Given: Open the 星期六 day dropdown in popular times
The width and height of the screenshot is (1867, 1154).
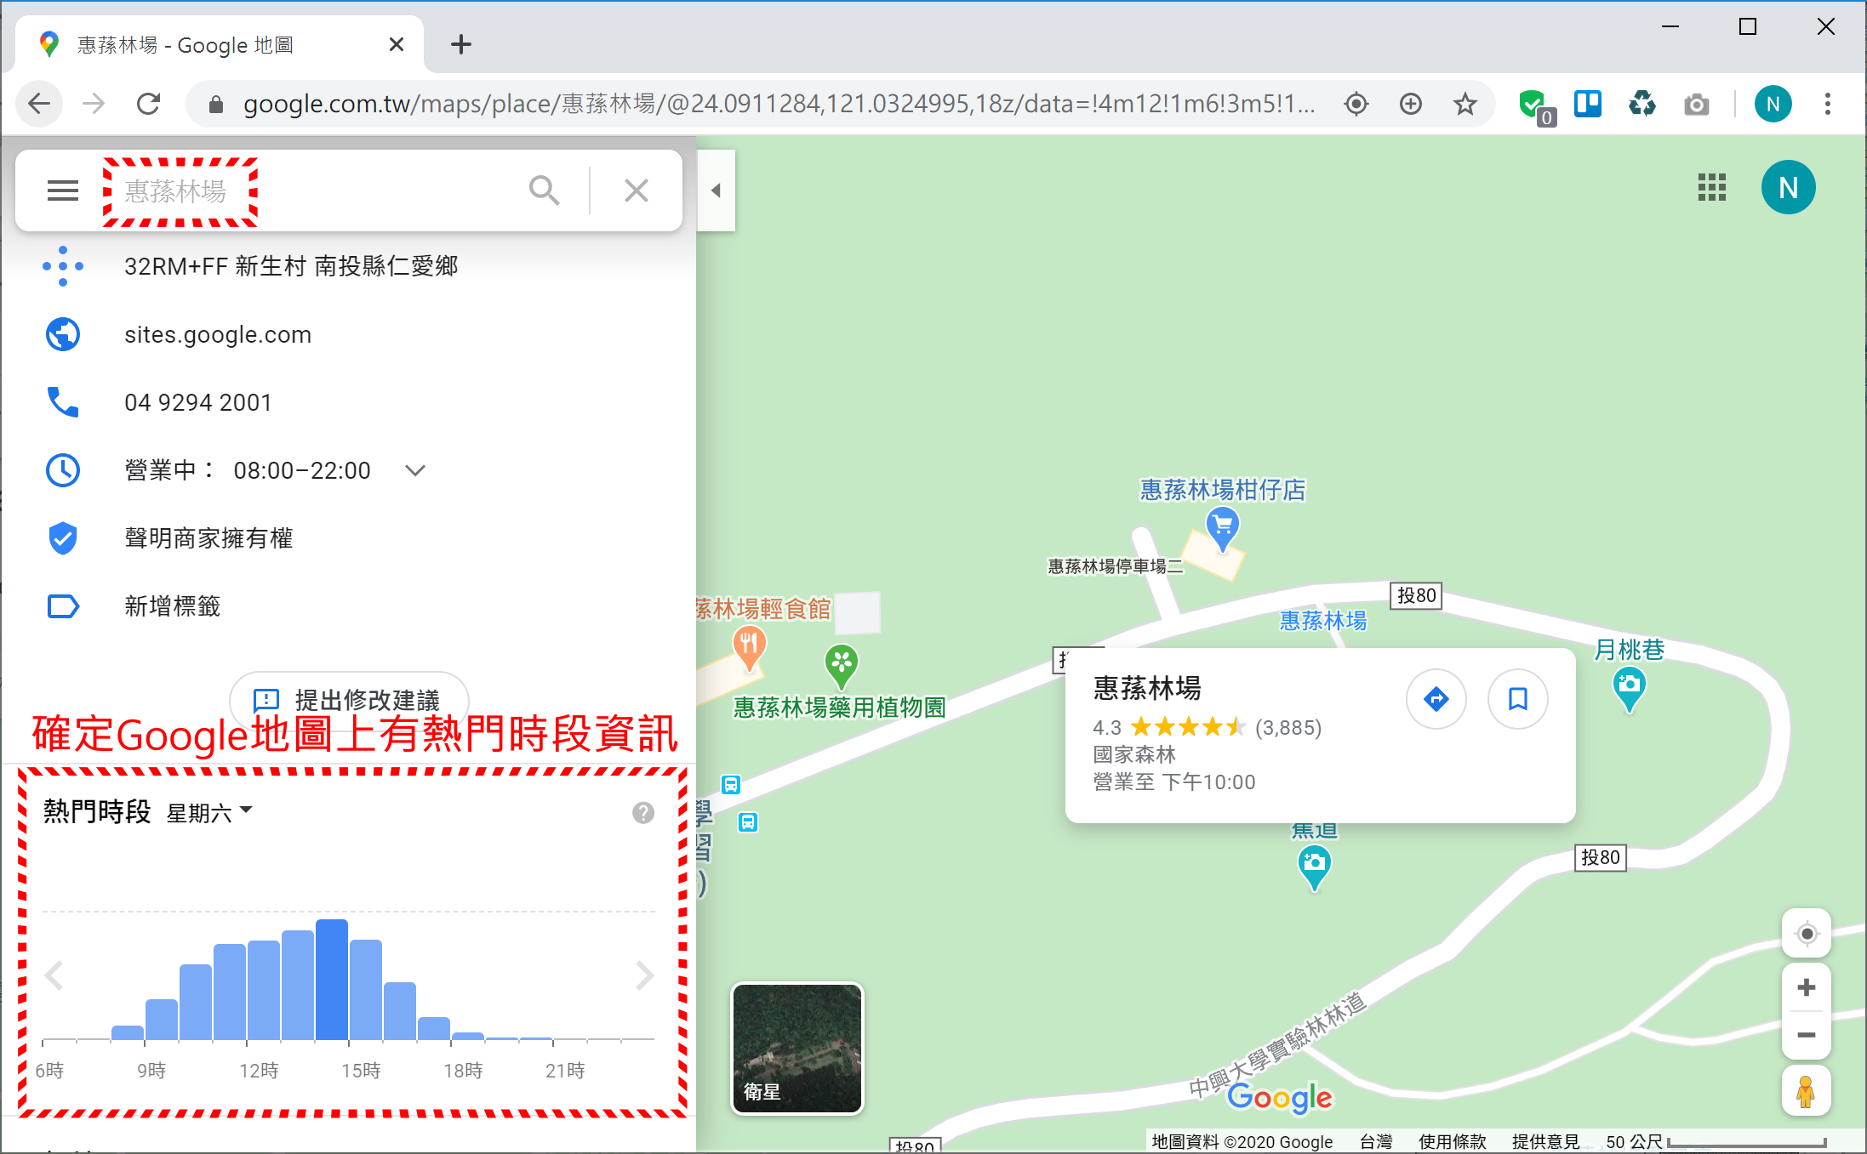Looking at the screenshot, I should 209,813.
